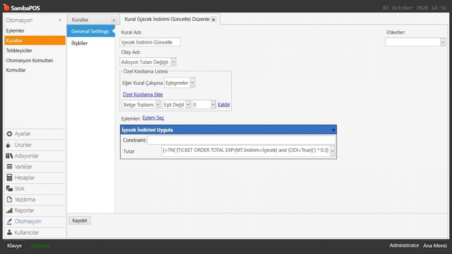Switch to the Kurallar tab
Screen dimensions: 452x254
pos(80,20)
